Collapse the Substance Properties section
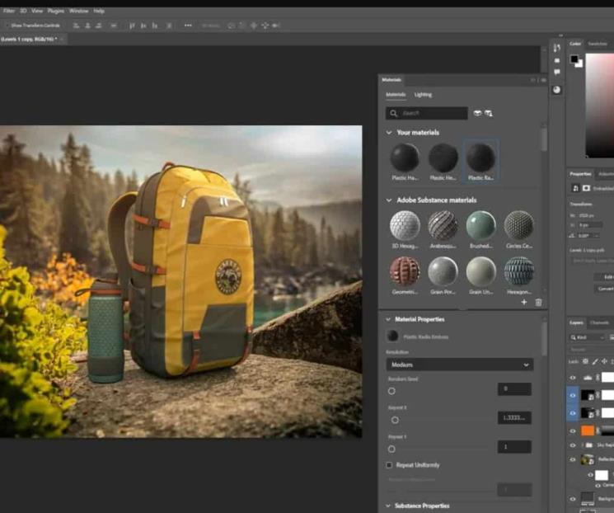Screen dimensions: 614x513 pos(388,506)
